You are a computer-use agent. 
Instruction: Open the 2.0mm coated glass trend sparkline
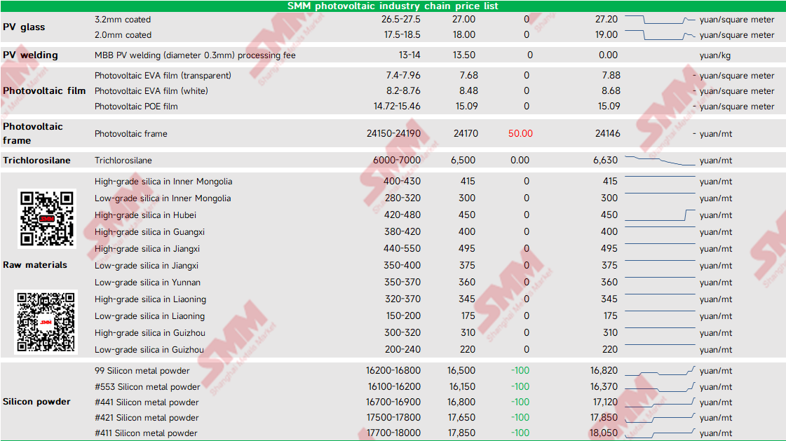pos(660,35)
